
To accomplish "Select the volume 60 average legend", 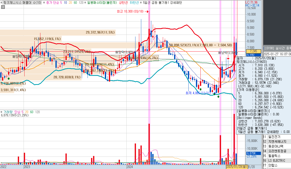I will [32, 112].
